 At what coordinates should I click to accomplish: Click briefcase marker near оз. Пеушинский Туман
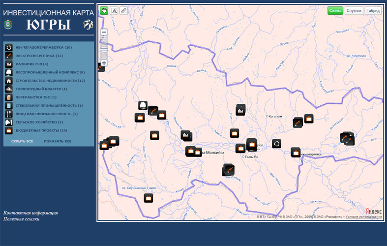coord(149,198)
